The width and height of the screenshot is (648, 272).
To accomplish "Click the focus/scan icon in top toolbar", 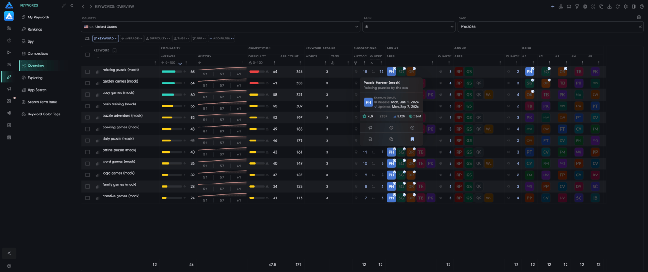I will [593, 7].
